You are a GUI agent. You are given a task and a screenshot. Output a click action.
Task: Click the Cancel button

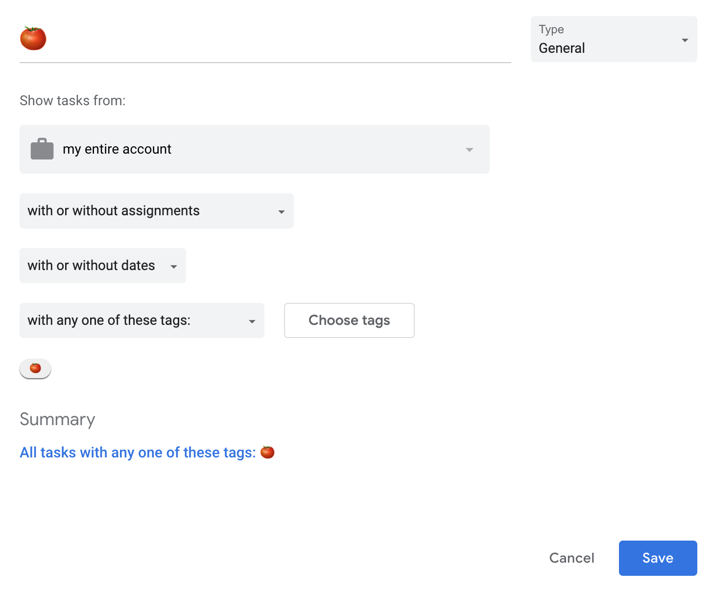[x=571, y=558]
